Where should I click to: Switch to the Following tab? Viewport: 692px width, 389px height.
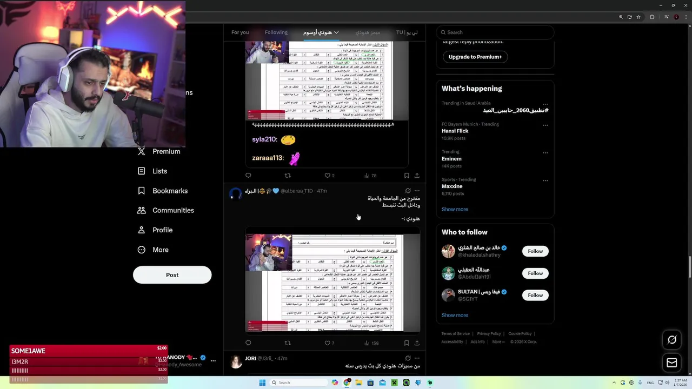tap(276, 32)
